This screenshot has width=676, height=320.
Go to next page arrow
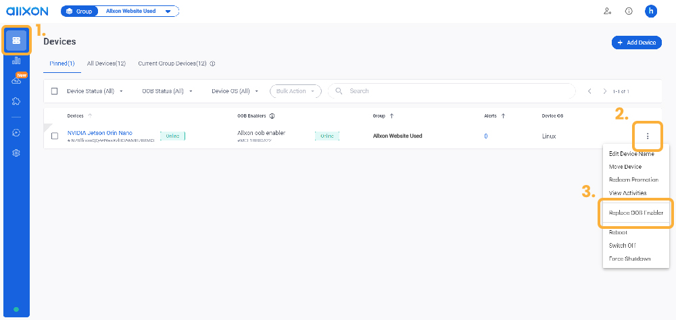[605, 91]
